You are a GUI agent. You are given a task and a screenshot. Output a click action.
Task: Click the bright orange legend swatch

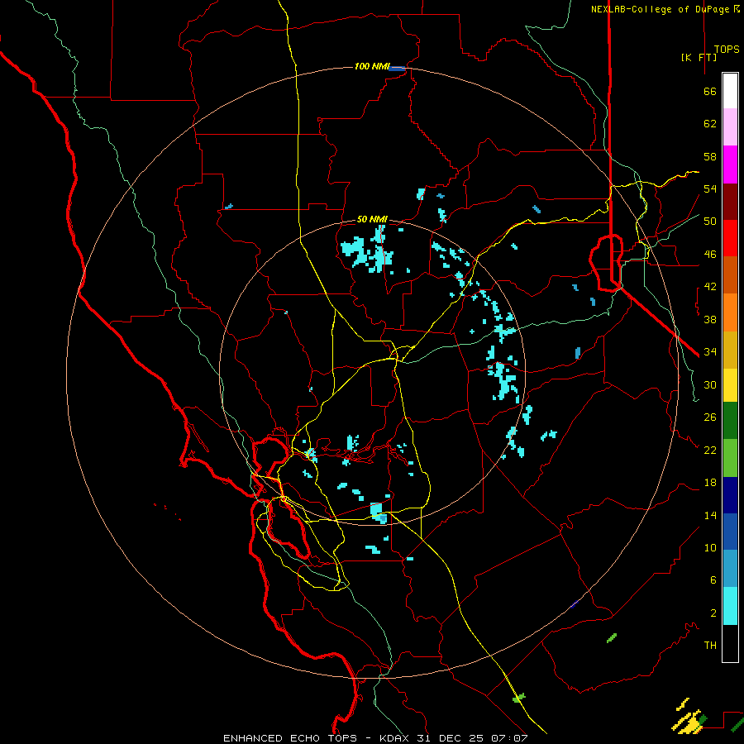730,312
